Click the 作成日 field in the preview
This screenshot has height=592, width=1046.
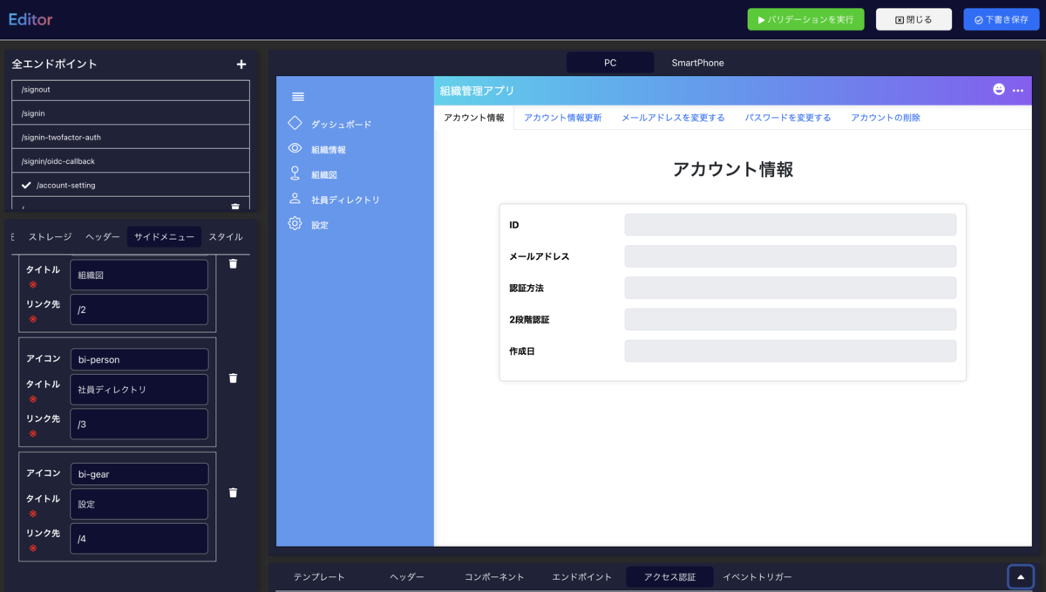tap(791, 350)
